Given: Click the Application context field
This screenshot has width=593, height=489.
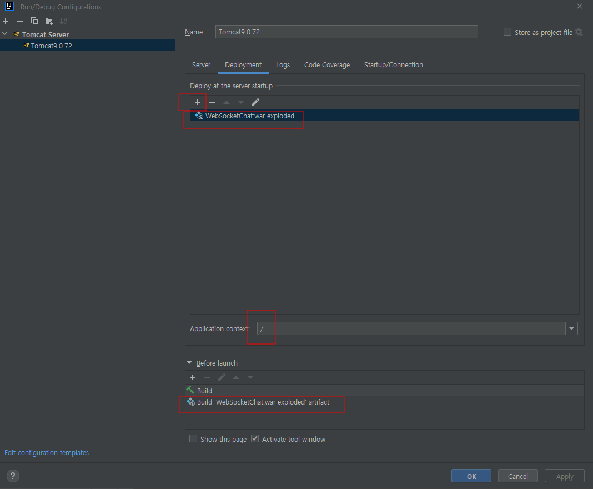Looking at the screenshot, I should click(411, 328).
